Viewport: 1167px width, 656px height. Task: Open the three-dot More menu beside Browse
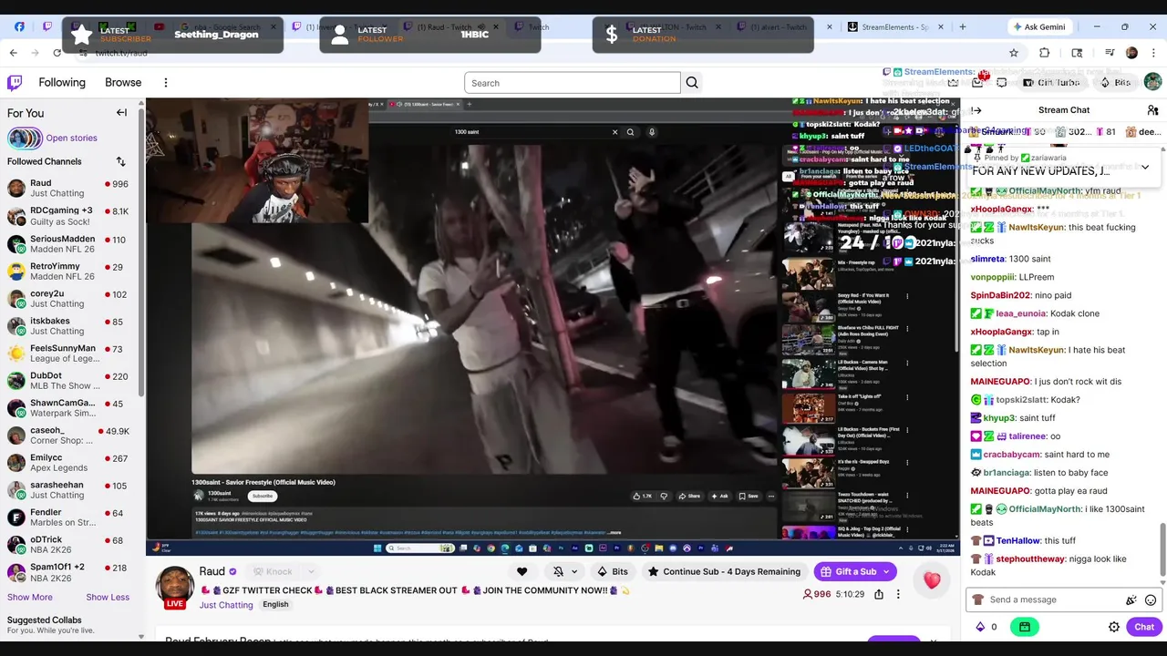166,83
